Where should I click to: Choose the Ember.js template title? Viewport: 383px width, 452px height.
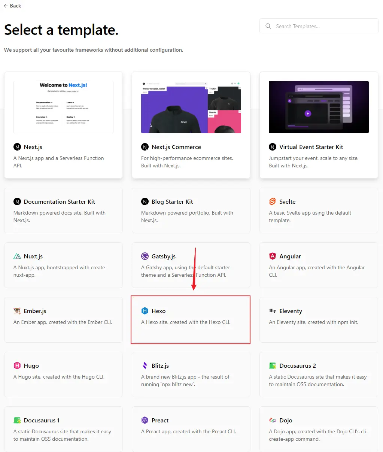click(35, 311)
